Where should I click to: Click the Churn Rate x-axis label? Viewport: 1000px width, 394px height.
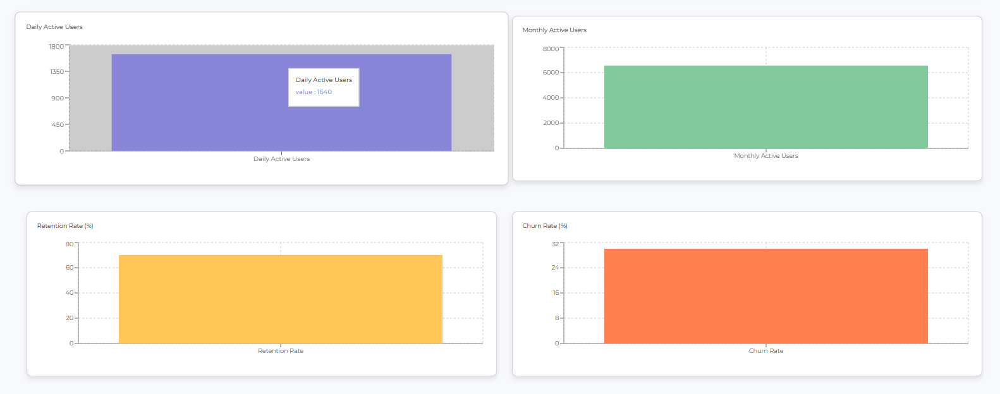coord(765,351)
